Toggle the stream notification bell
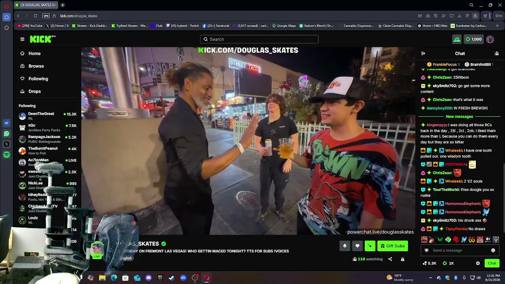This screenshot has width=505, height=284. click(345, 246)
